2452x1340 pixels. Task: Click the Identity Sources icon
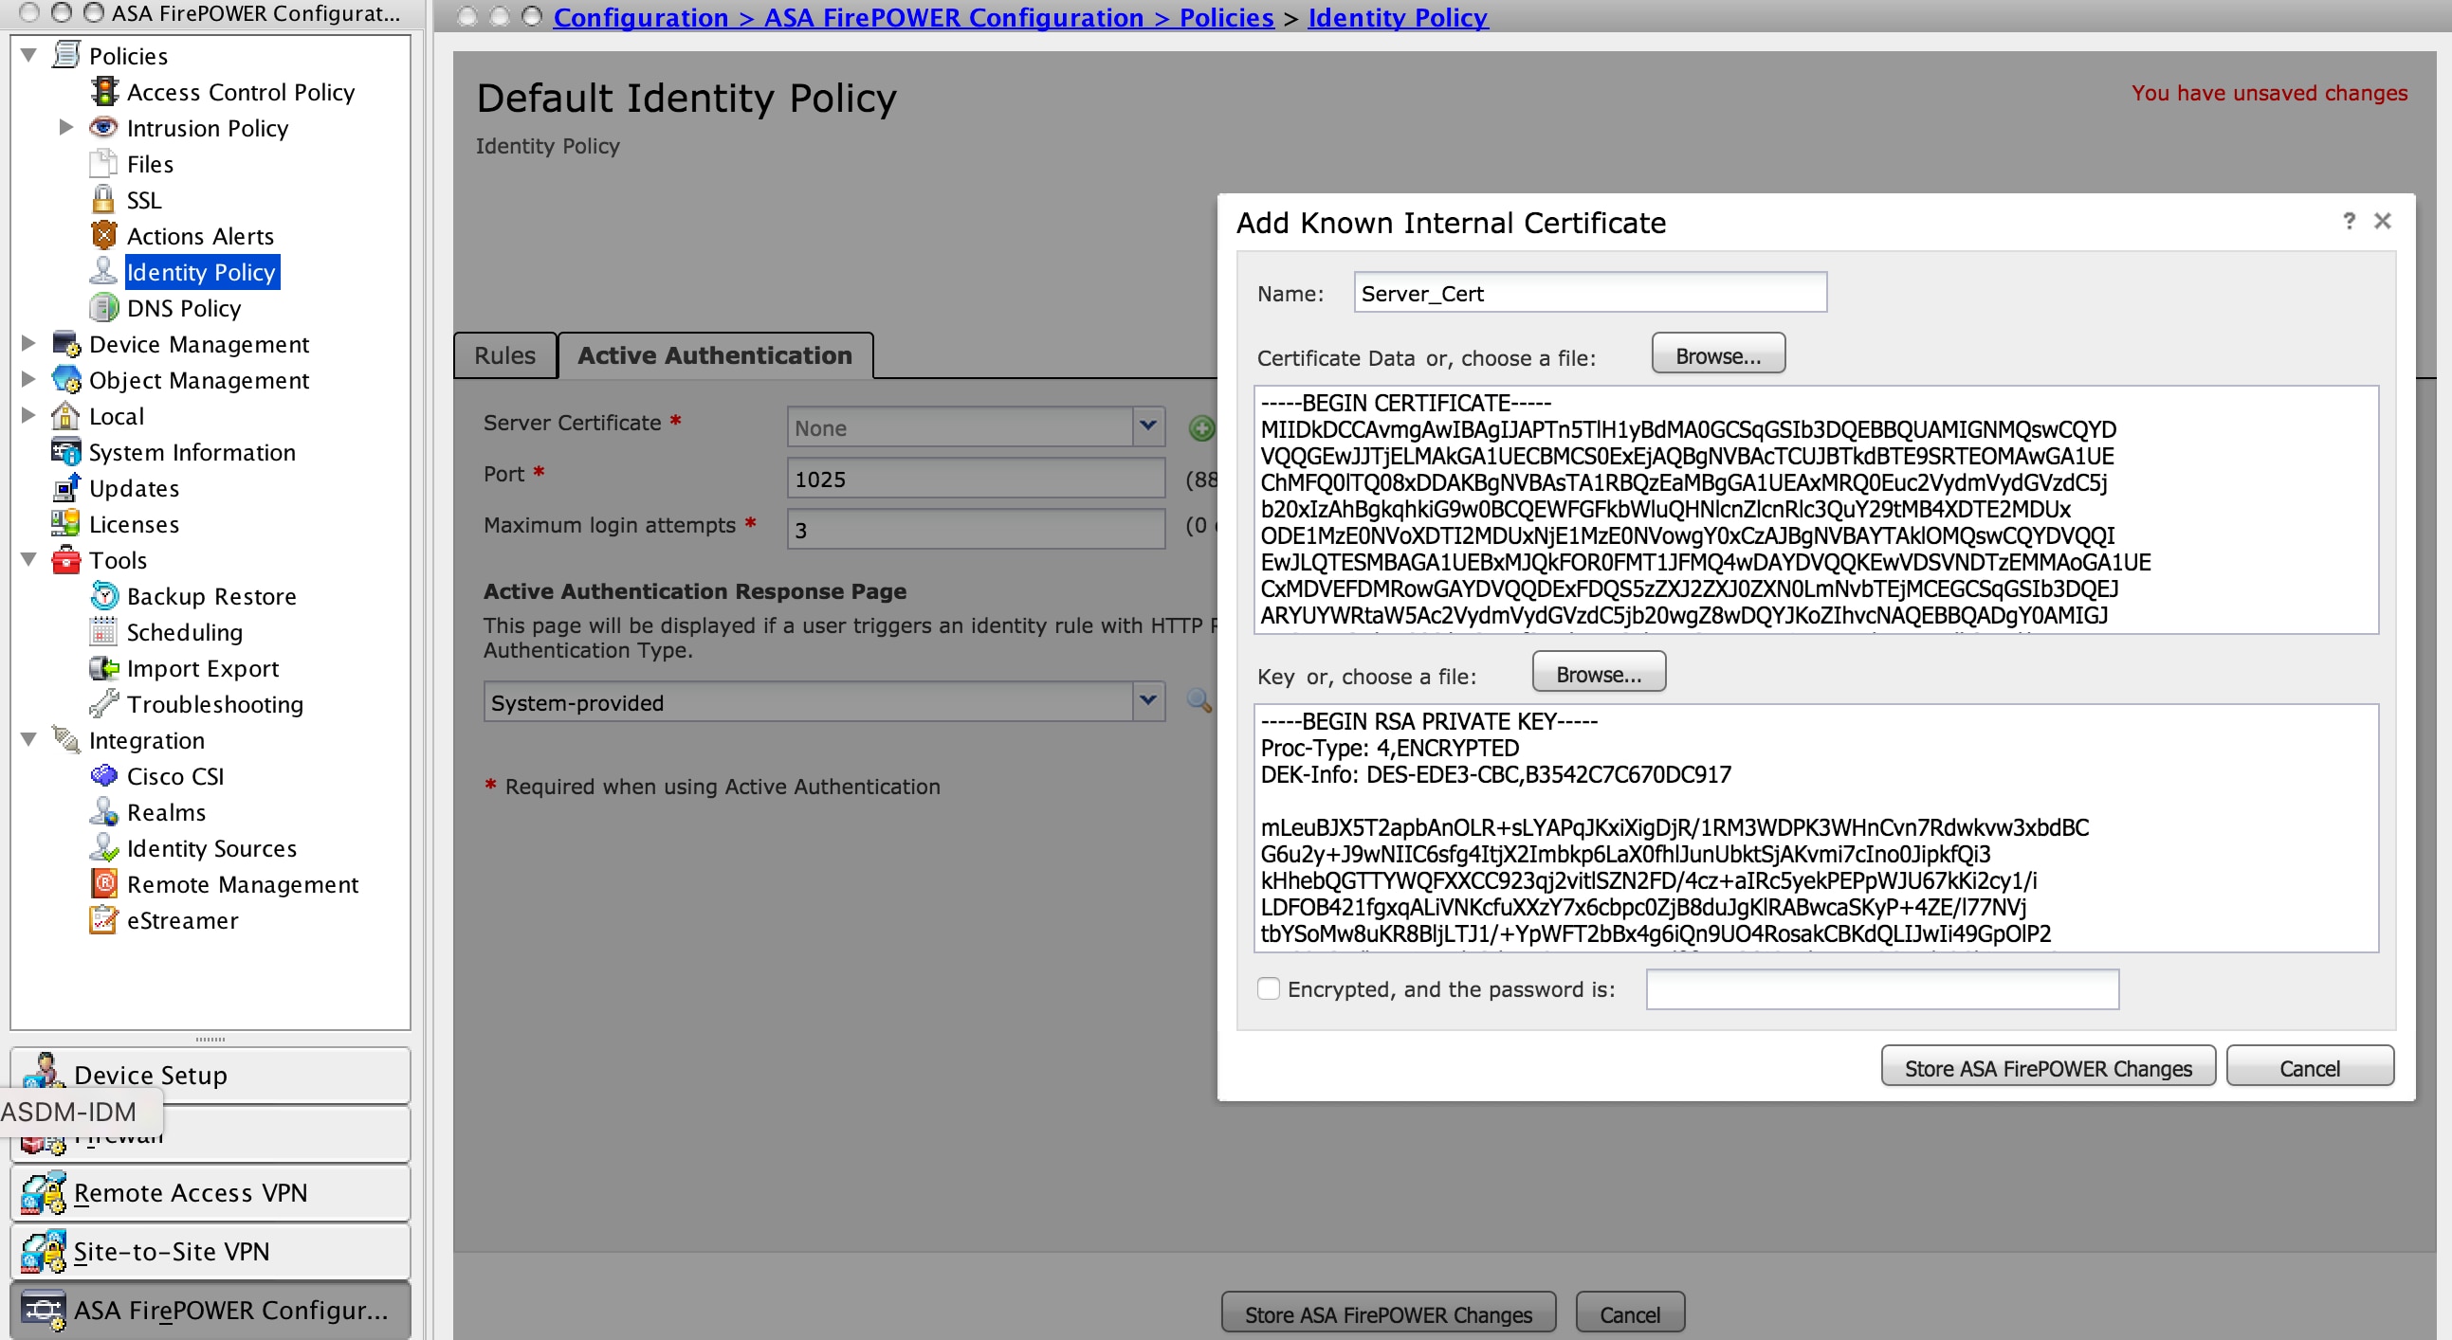tap(103, 847)
